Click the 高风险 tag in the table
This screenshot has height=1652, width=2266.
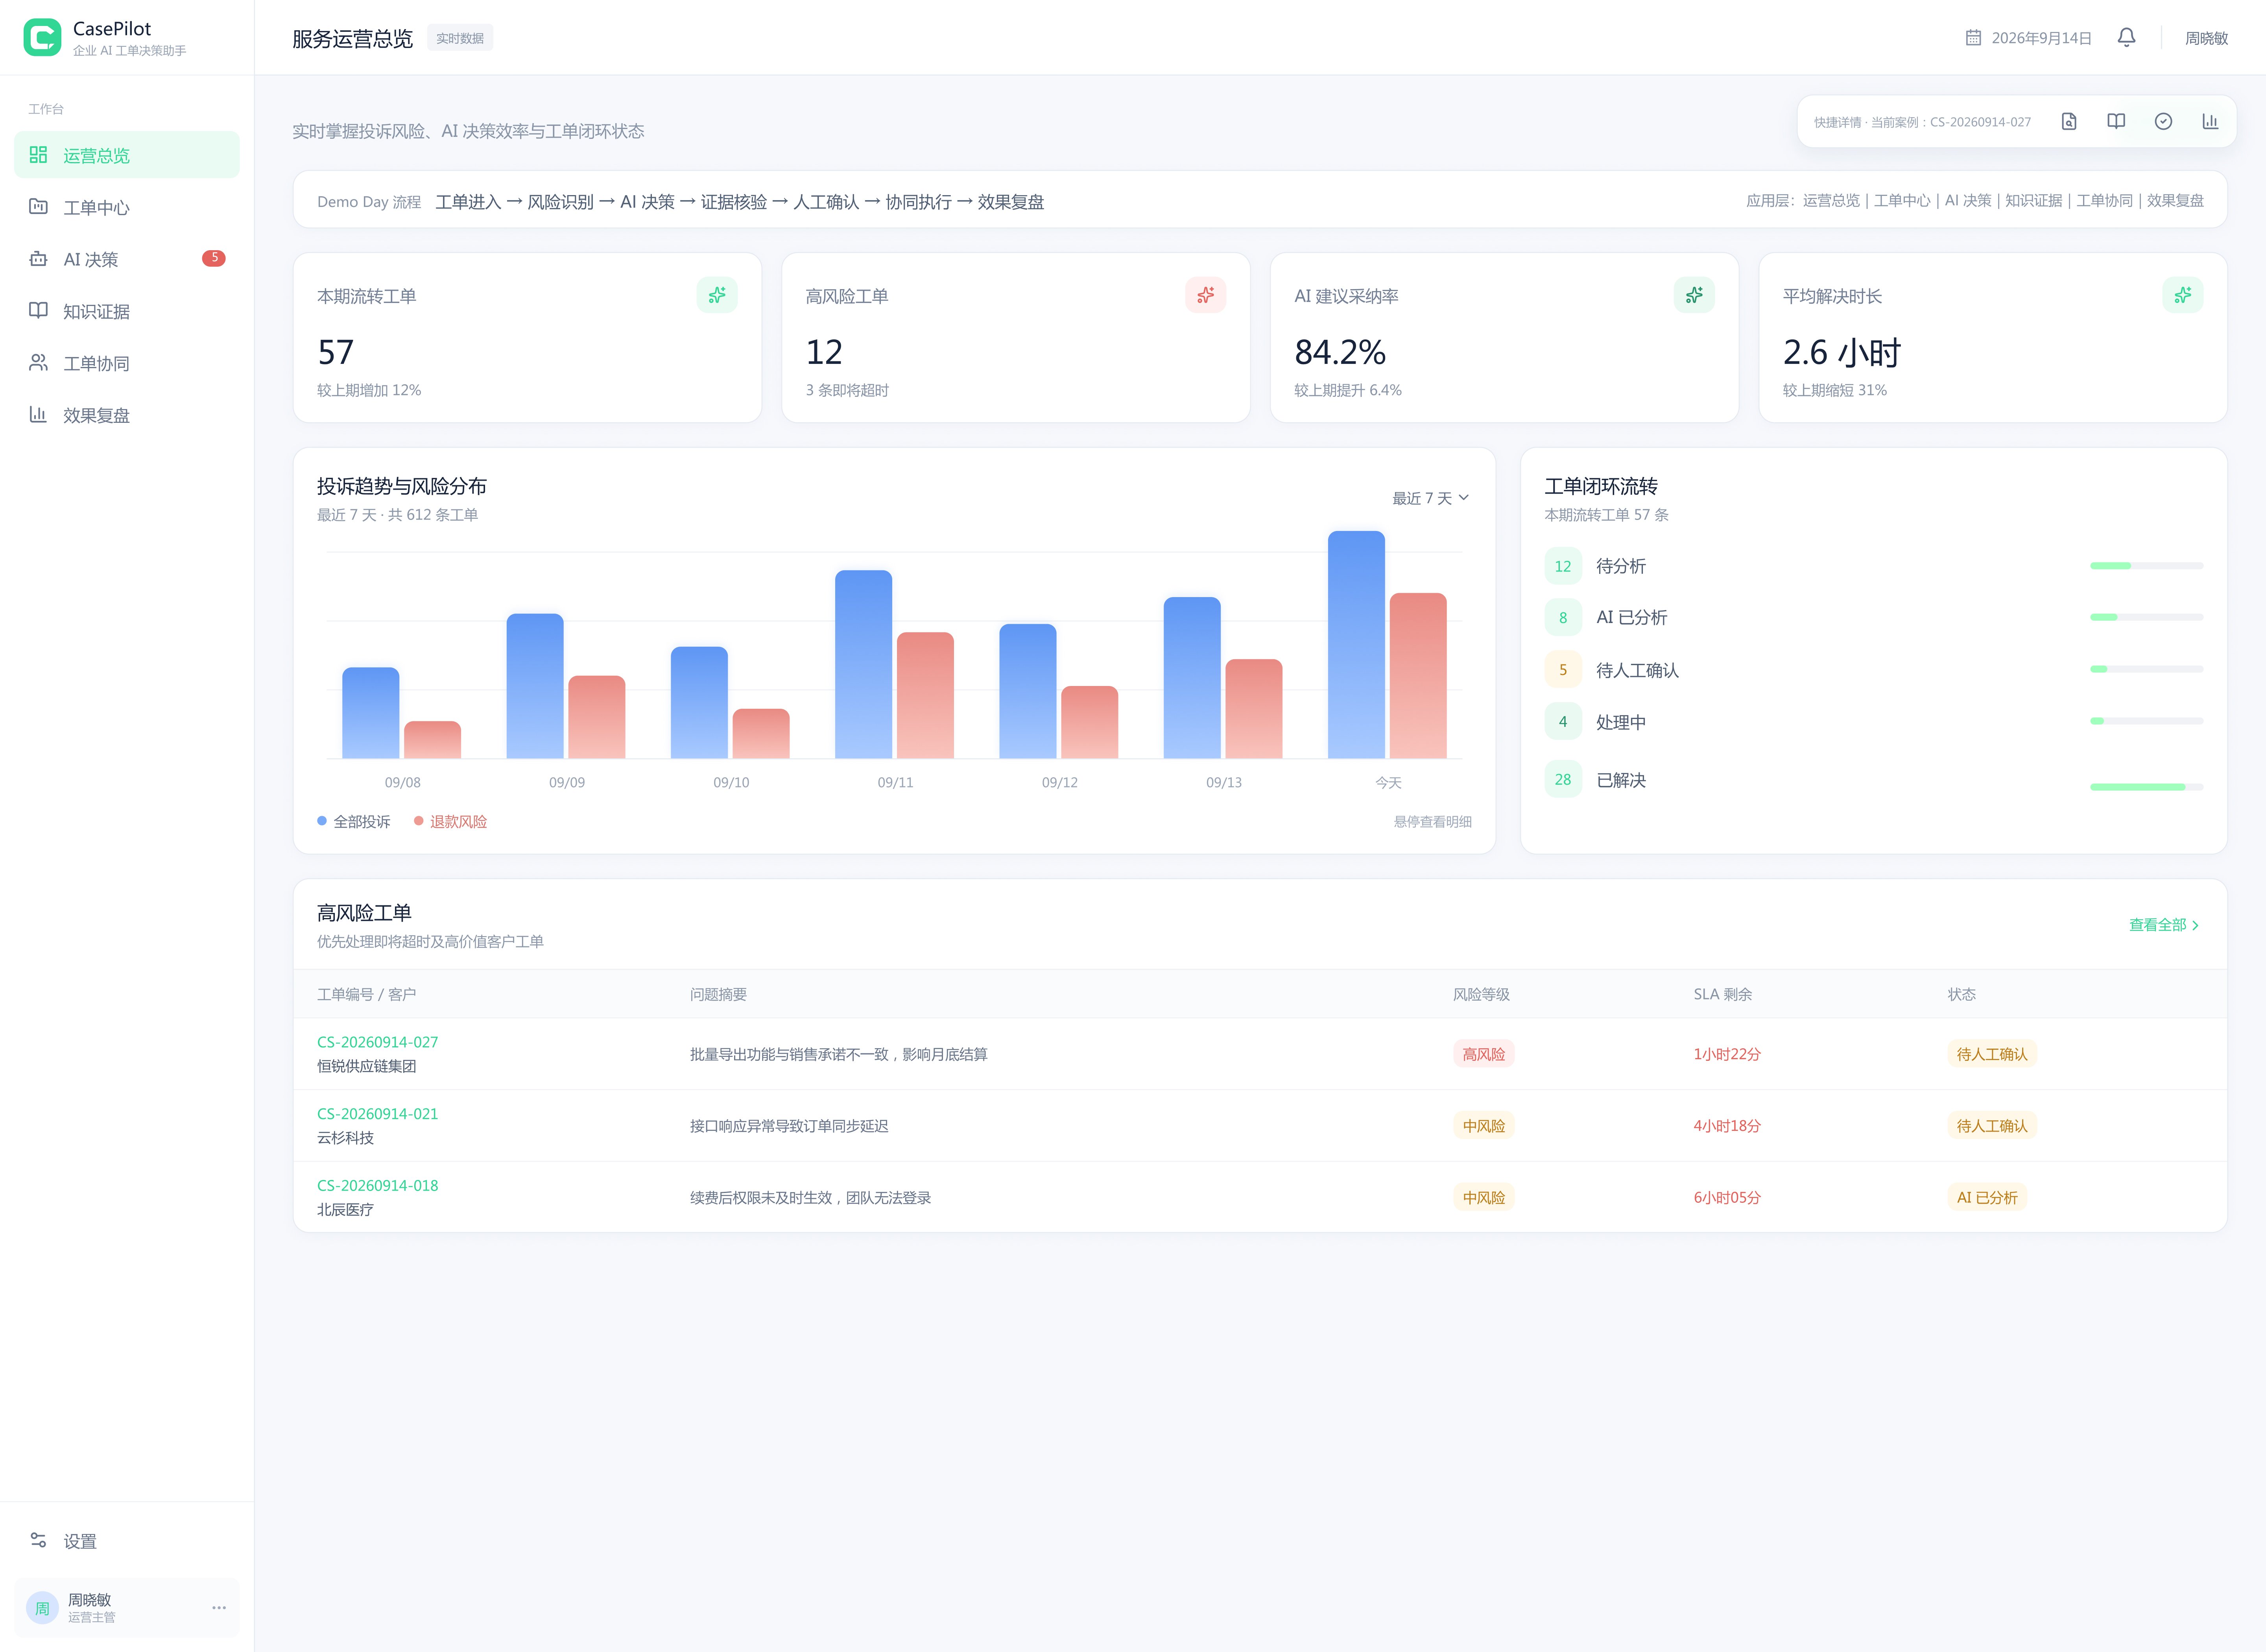pyautogui.click(x=1483, y=1054)
